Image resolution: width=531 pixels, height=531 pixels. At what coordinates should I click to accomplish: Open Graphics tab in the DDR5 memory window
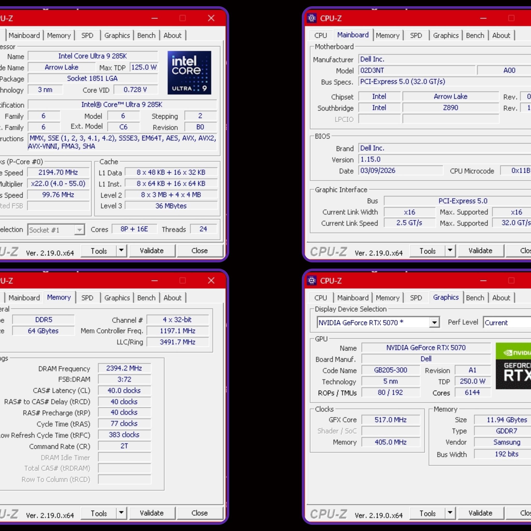point(117,298)
